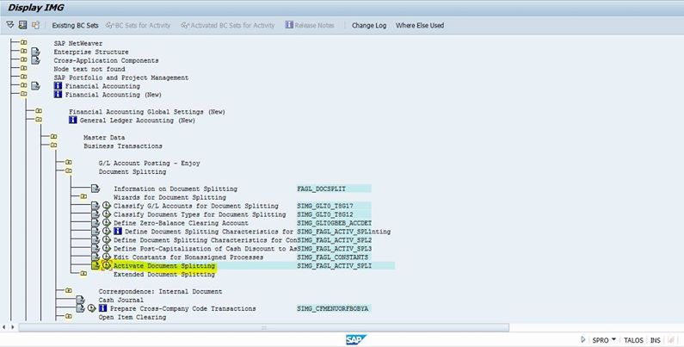Execute Define Post-Capitalization of Cash Discount activity
Image resolution: width=684 pixels, height=347 pixels.
(x=107, y=248)
